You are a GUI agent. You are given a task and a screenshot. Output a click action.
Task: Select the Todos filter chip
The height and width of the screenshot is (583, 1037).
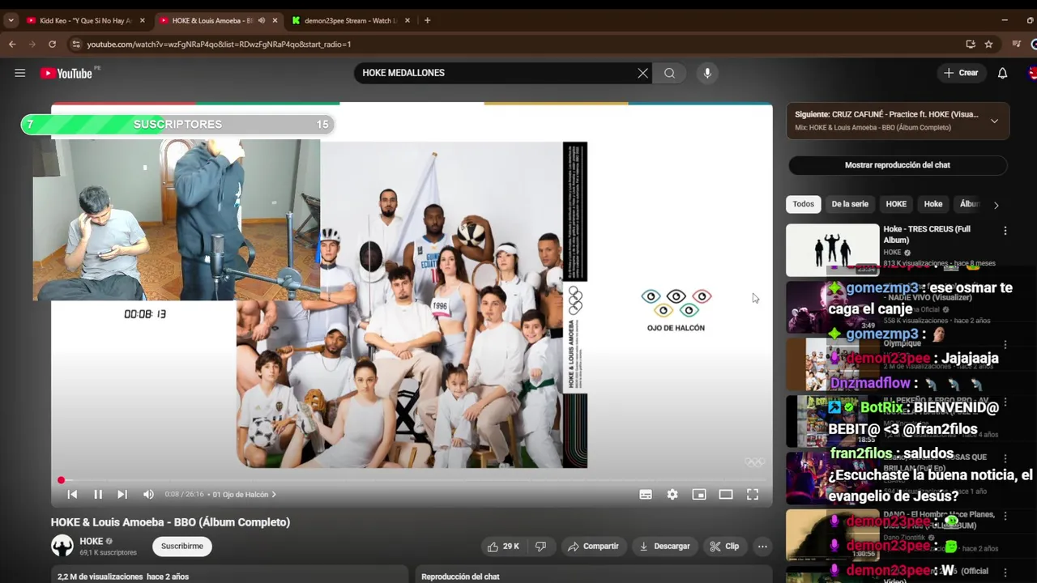(804, 204)
